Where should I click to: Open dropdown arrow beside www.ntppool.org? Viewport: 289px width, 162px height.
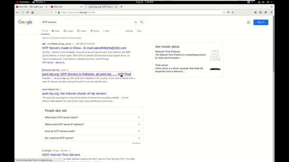point(60,90)
